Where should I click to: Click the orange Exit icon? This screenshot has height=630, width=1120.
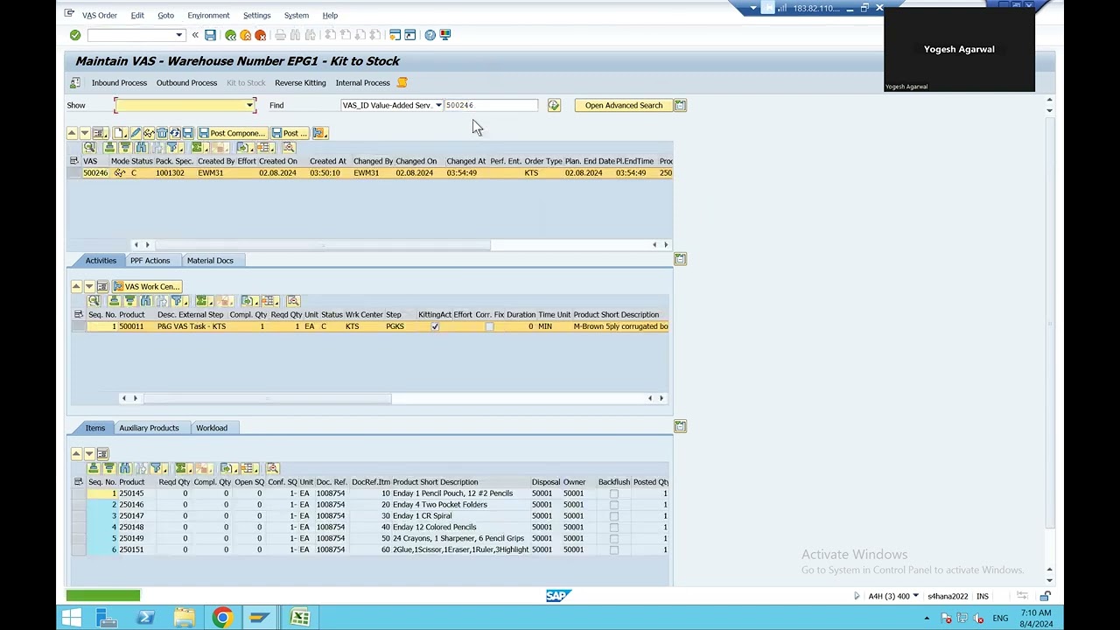(245, 35)
